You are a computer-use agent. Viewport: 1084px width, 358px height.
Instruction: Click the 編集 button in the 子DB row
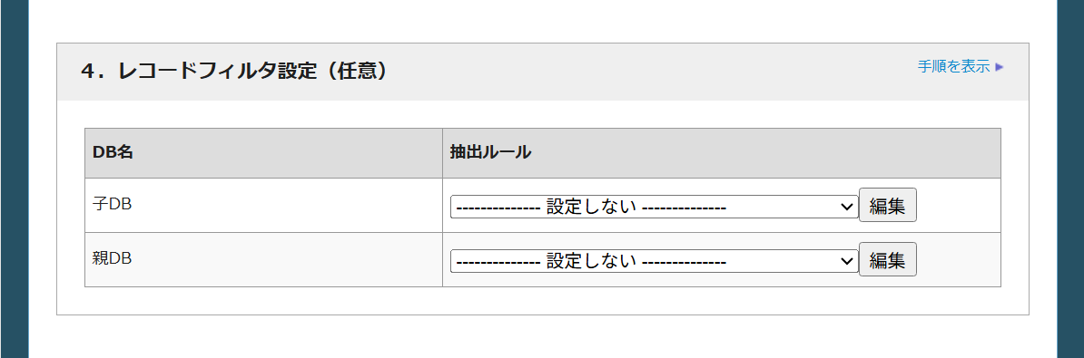[x=888, y=205]
